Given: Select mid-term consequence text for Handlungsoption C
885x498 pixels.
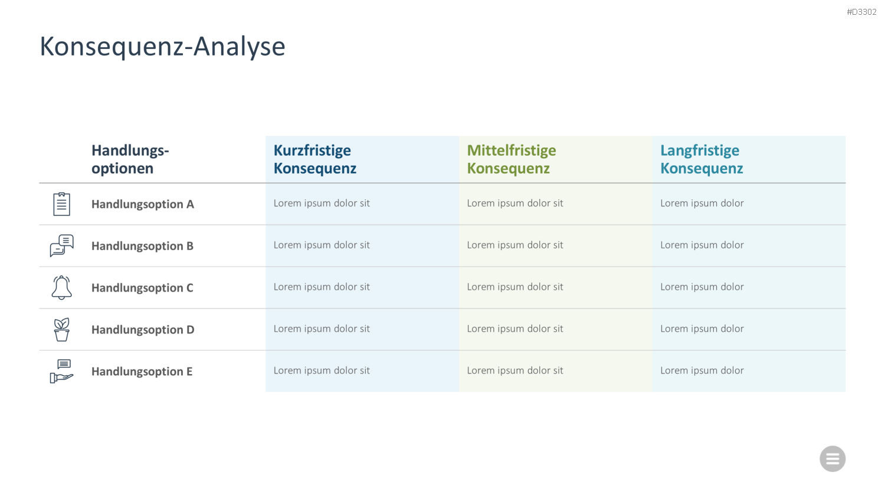Looking at the screenshot, I should [x=515, y=287].
